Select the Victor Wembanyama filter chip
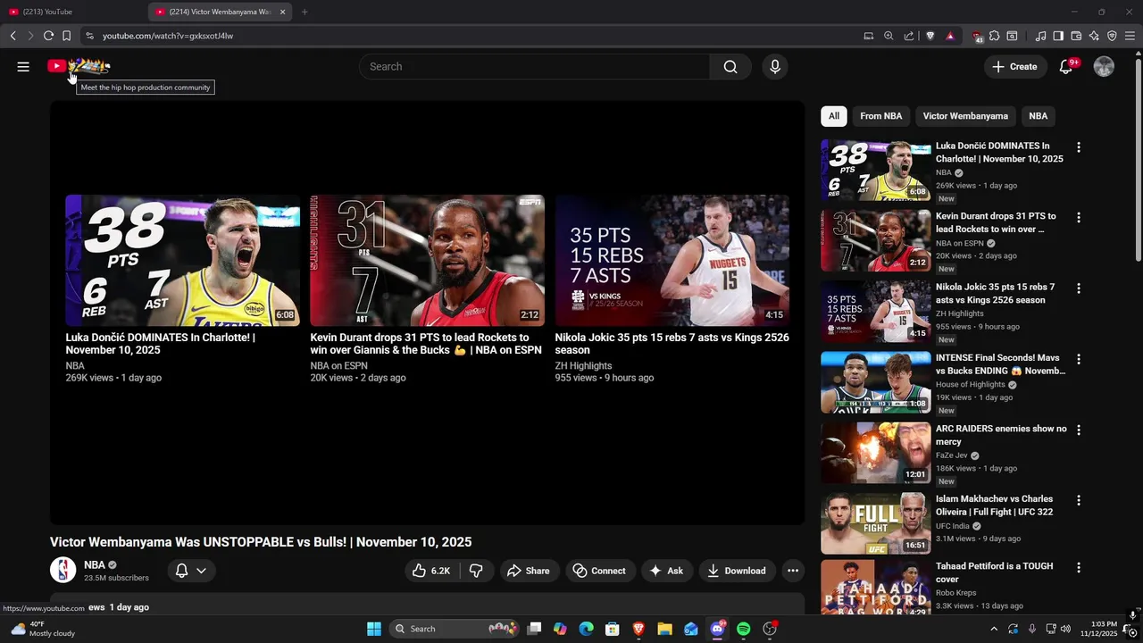Screen dimensions: 1143x643 pos(965,116)
